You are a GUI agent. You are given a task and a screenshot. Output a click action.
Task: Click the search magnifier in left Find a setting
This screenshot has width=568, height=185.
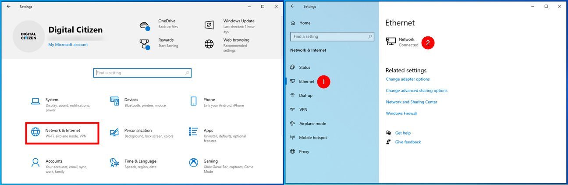click(x=187, y=73)
